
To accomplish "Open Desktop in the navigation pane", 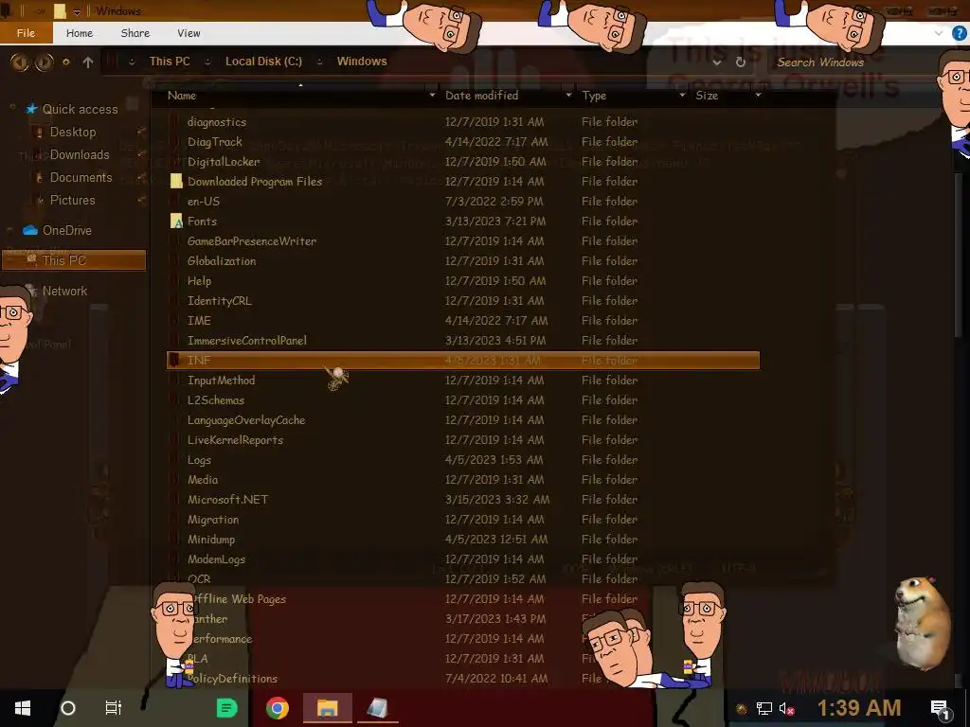I will (73, 132).
